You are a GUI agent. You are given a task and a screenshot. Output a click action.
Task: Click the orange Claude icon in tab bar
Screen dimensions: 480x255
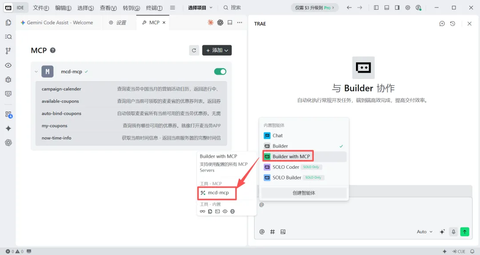[210, 22]
